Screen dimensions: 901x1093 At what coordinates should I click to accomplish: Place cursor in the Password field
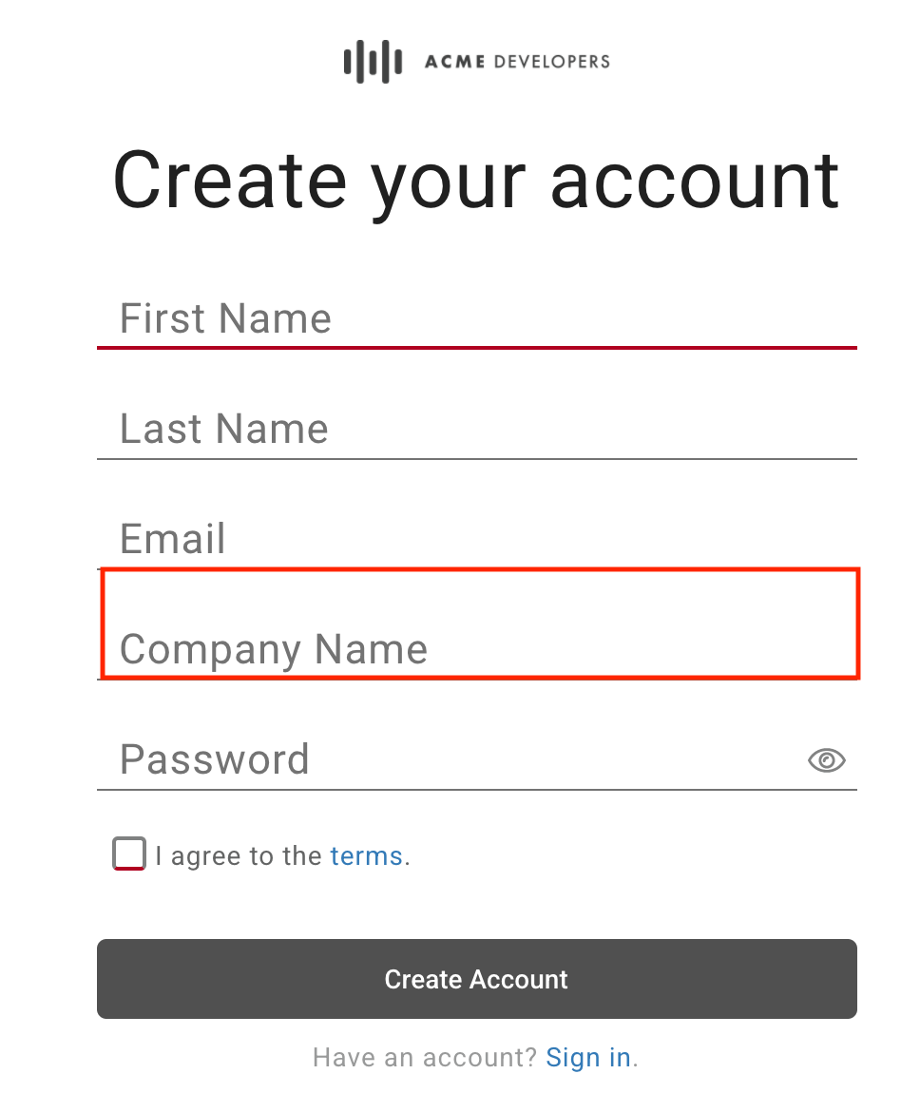(447, 759)
